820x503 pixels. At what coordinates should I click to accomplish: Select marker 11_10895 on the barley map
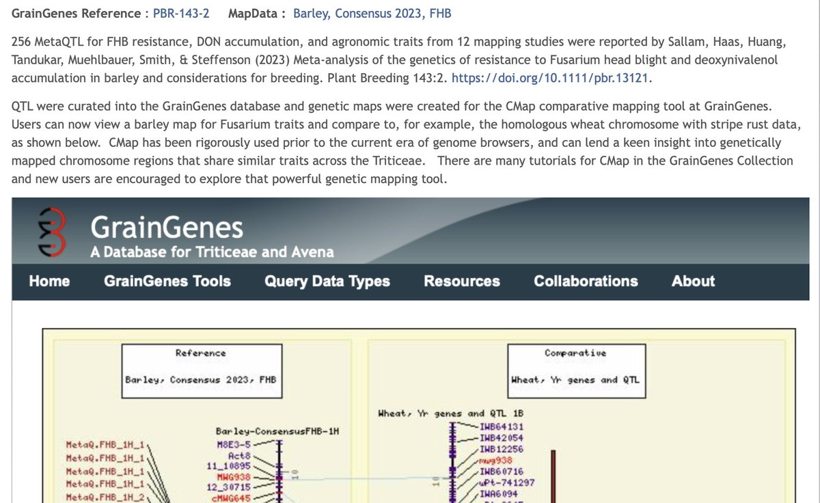click(230, 465)
